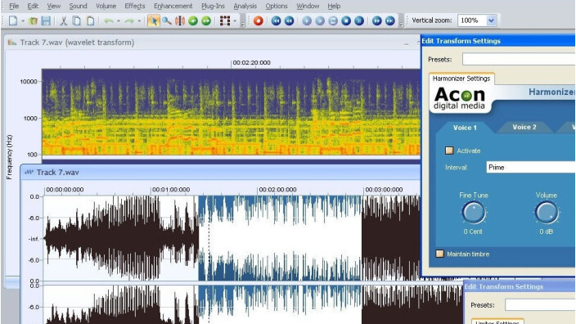This screenshot has width=576, height=324.
Task: Click the 00:02:20:000 marker on the wavelet timeline
Action: tap(252, 62)
